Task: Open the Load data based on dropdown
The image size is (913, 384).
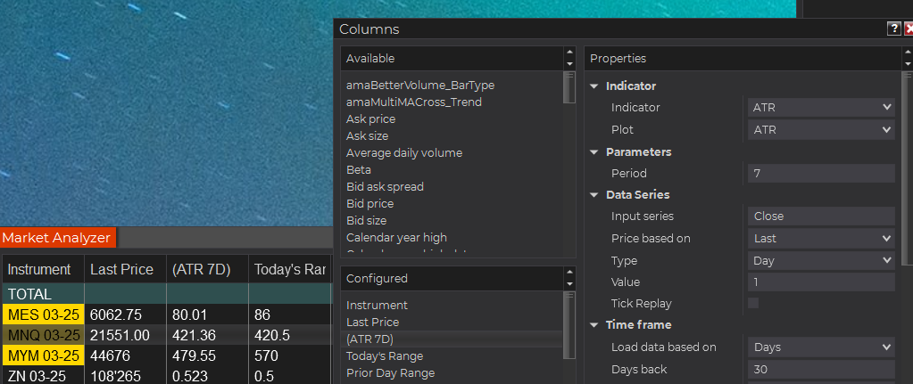Action: tap(821, 347)
